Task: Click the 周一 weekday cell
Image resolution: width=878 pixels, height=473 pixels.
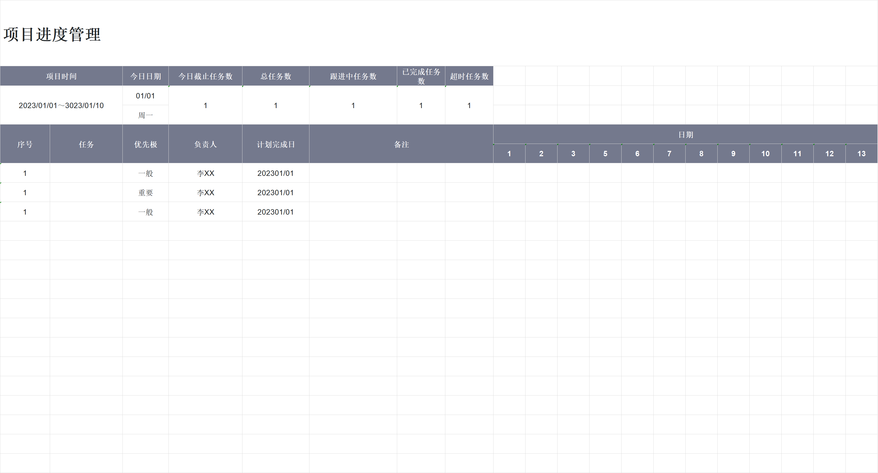Action: [145, 115]
